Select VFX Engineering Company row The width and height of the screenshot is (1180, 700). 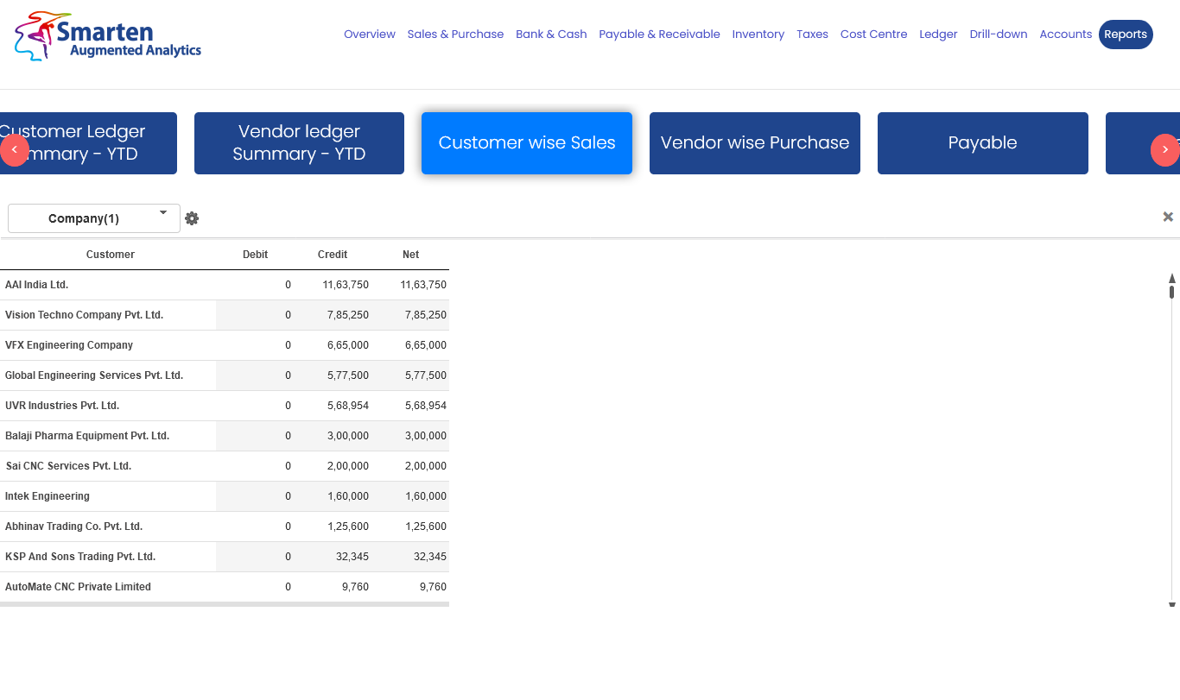click(225, 345)
